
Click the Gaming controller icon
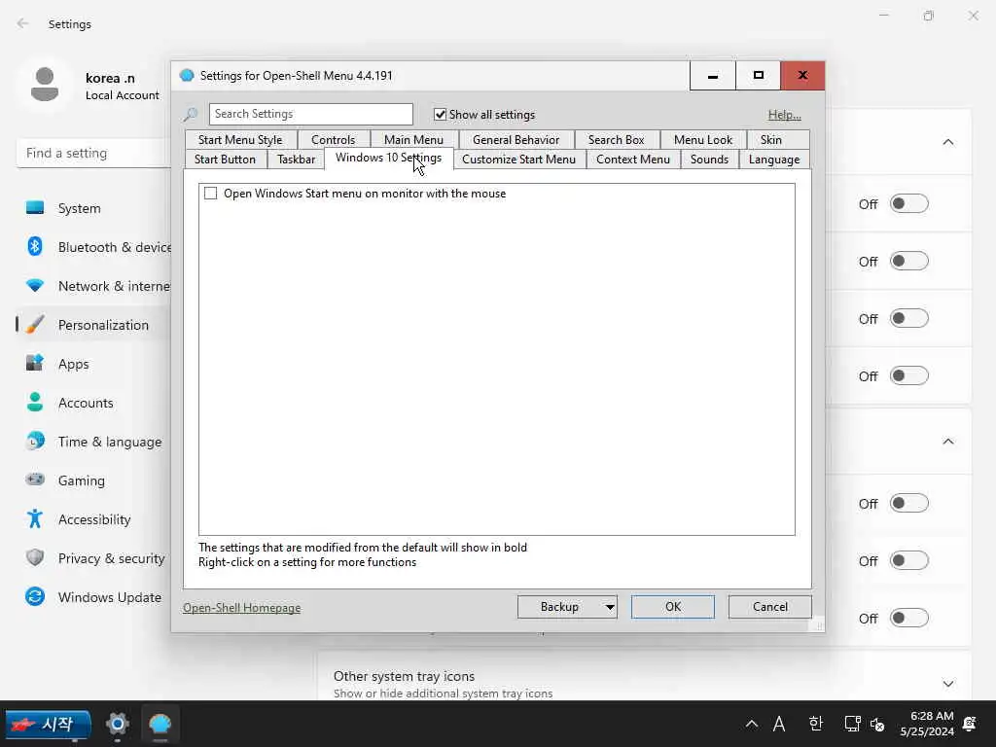click(35, 480)
